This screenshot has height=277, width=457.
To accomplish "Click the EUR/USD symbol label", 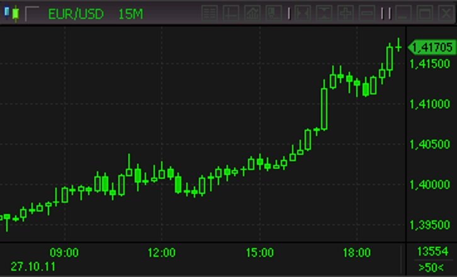I will [76, 14].
